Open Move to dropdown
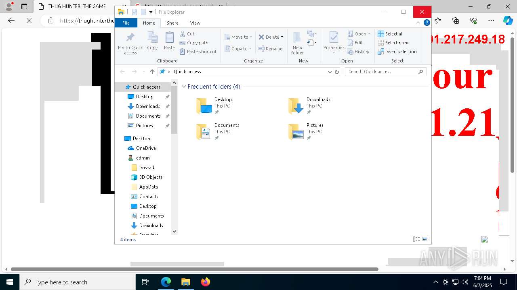The width and height of the screenshot is (517, 290). click(238, 37)
